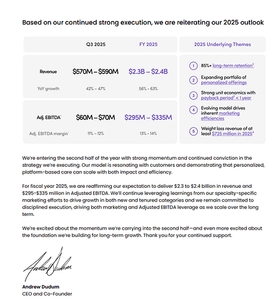275x299 pixels.
Task: Click the circled number 5 icon
Action: point(193,132)
